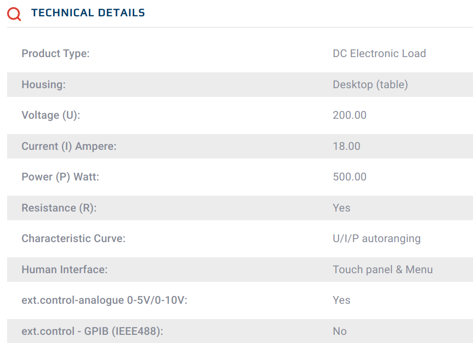Select the Characteristic Curve label
The image size is (473, 343).
pos(73,239)
